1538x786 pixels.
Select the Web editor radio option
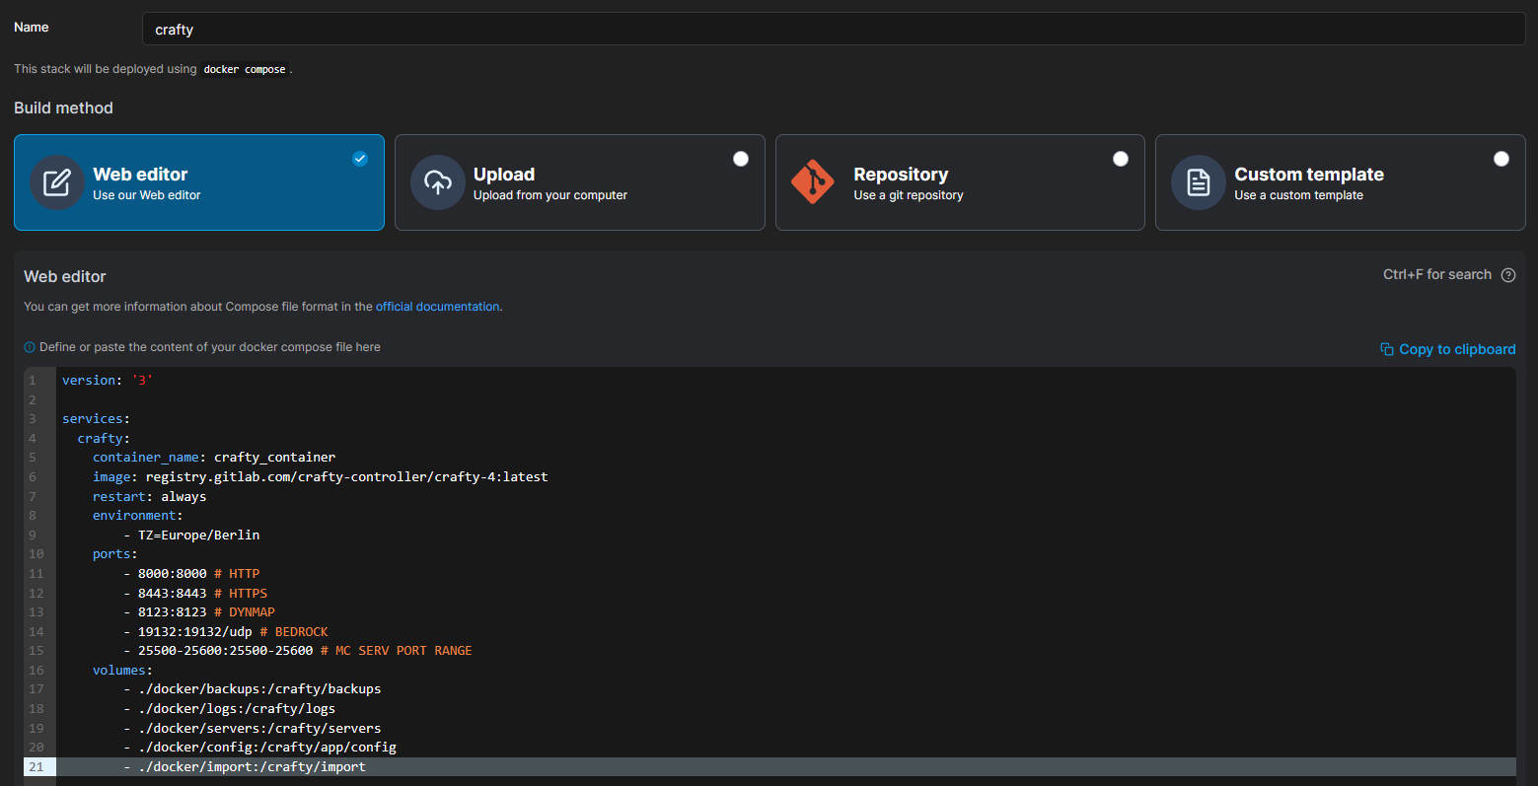(x=360, y=159)
